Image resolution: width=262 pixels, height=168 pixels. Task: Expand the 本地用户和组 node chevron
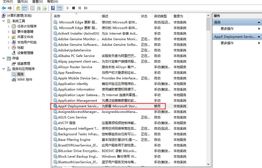[9, 42]
